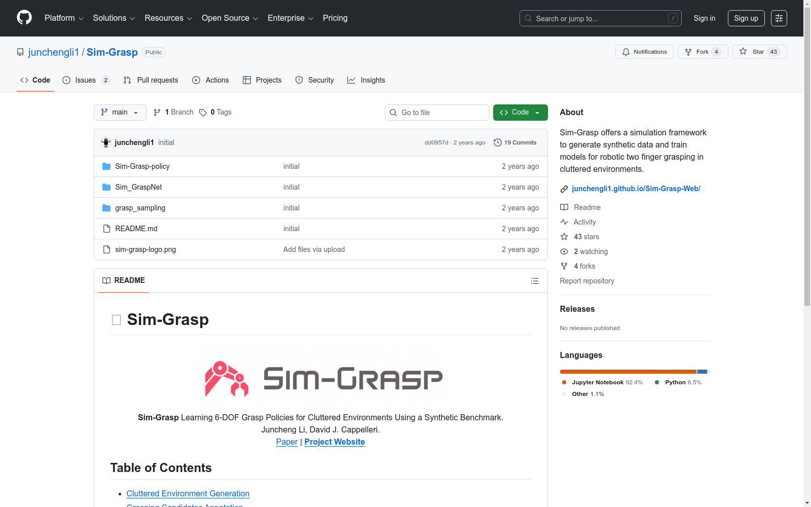
Task: Click the book icon beside Readme
Action: click(564, 207)
